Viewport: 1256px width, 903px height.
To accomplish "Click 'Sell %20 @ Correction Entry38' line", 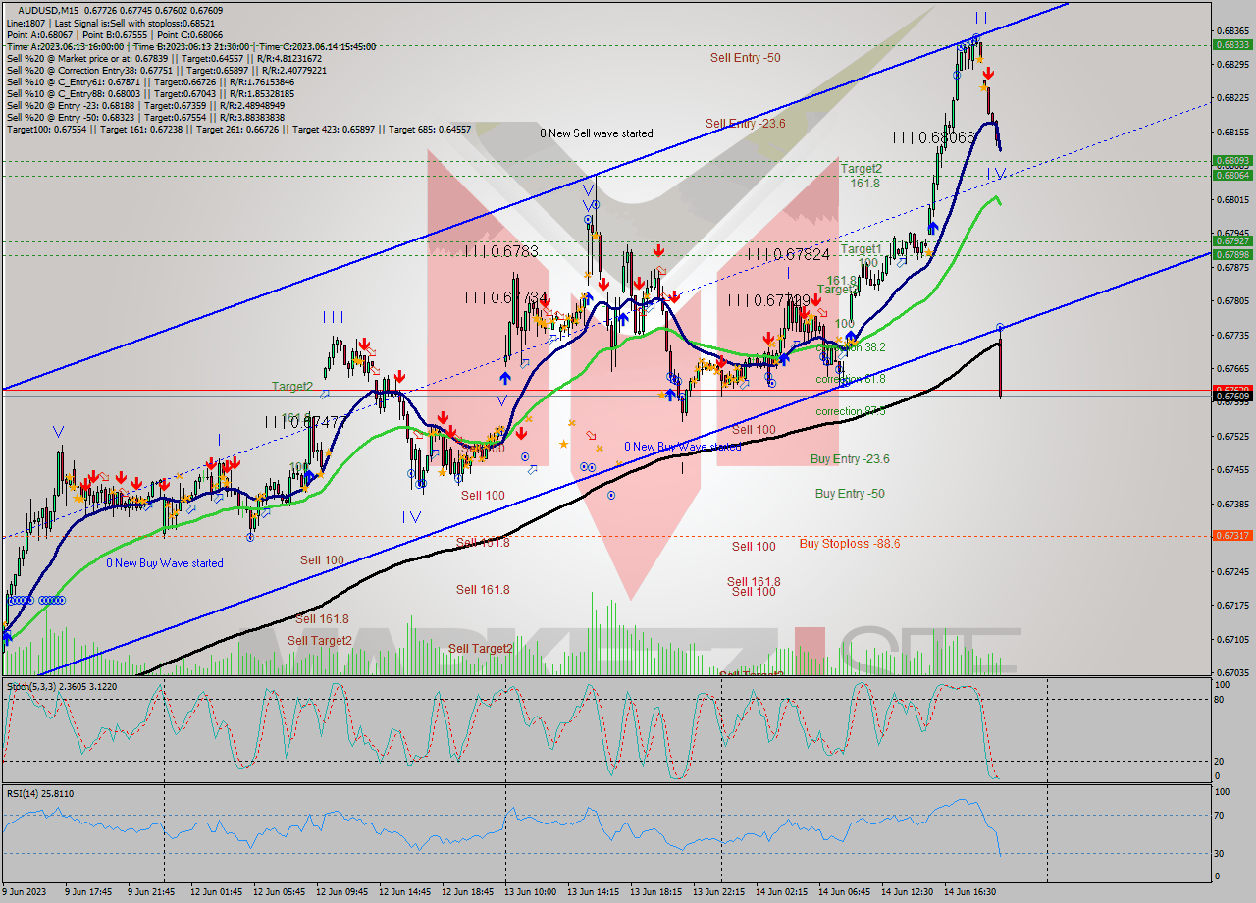I will coord(167,70).
